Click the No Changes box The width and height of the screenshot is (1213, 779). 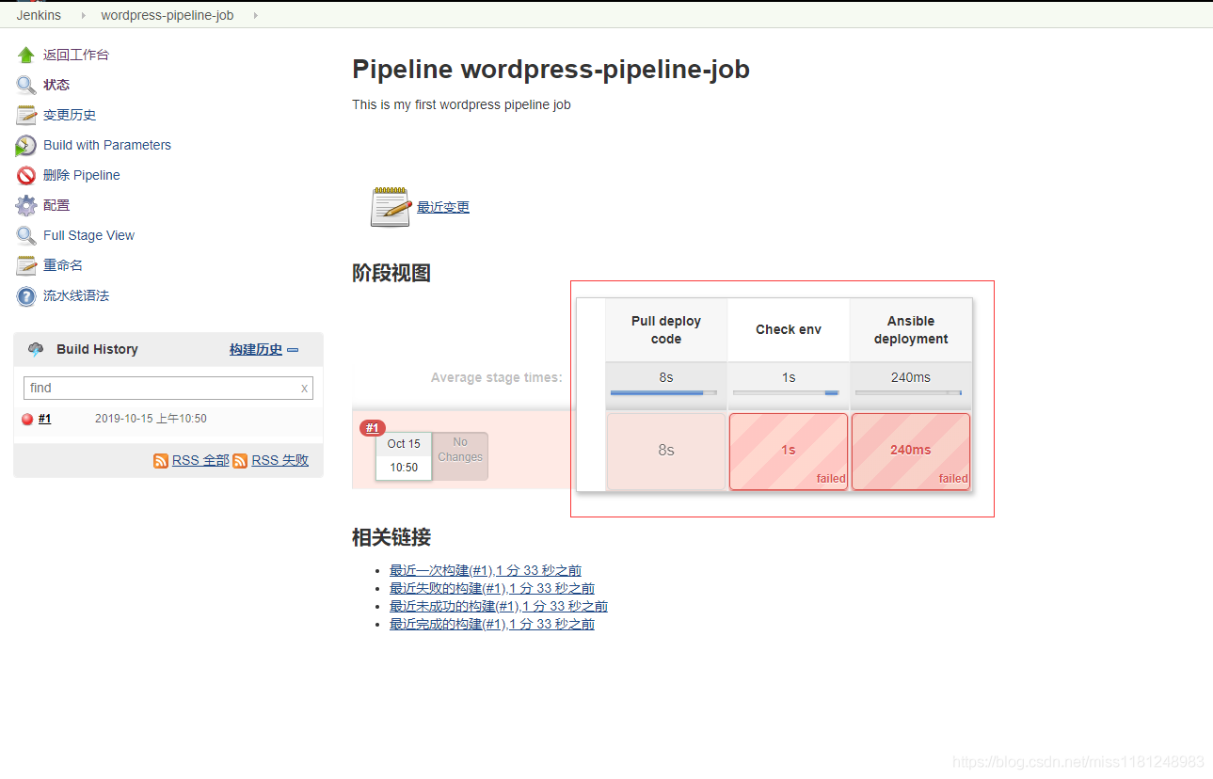tap(460, 456)
